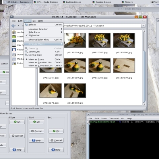Open GTK+ Code Demos window menu button
This screenshot has height=159, width=159.
(x=82, y=9)
